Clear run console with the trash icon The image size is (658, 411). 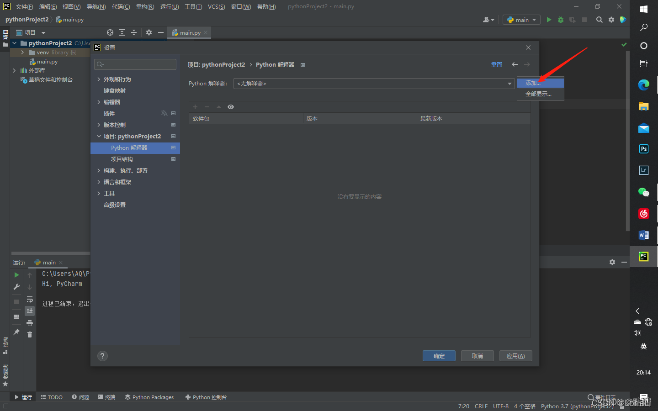[30, 335]
